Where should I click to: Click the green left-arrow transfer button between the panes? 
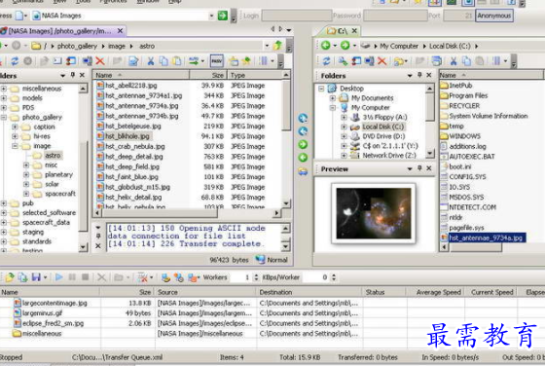coord(303,158)
